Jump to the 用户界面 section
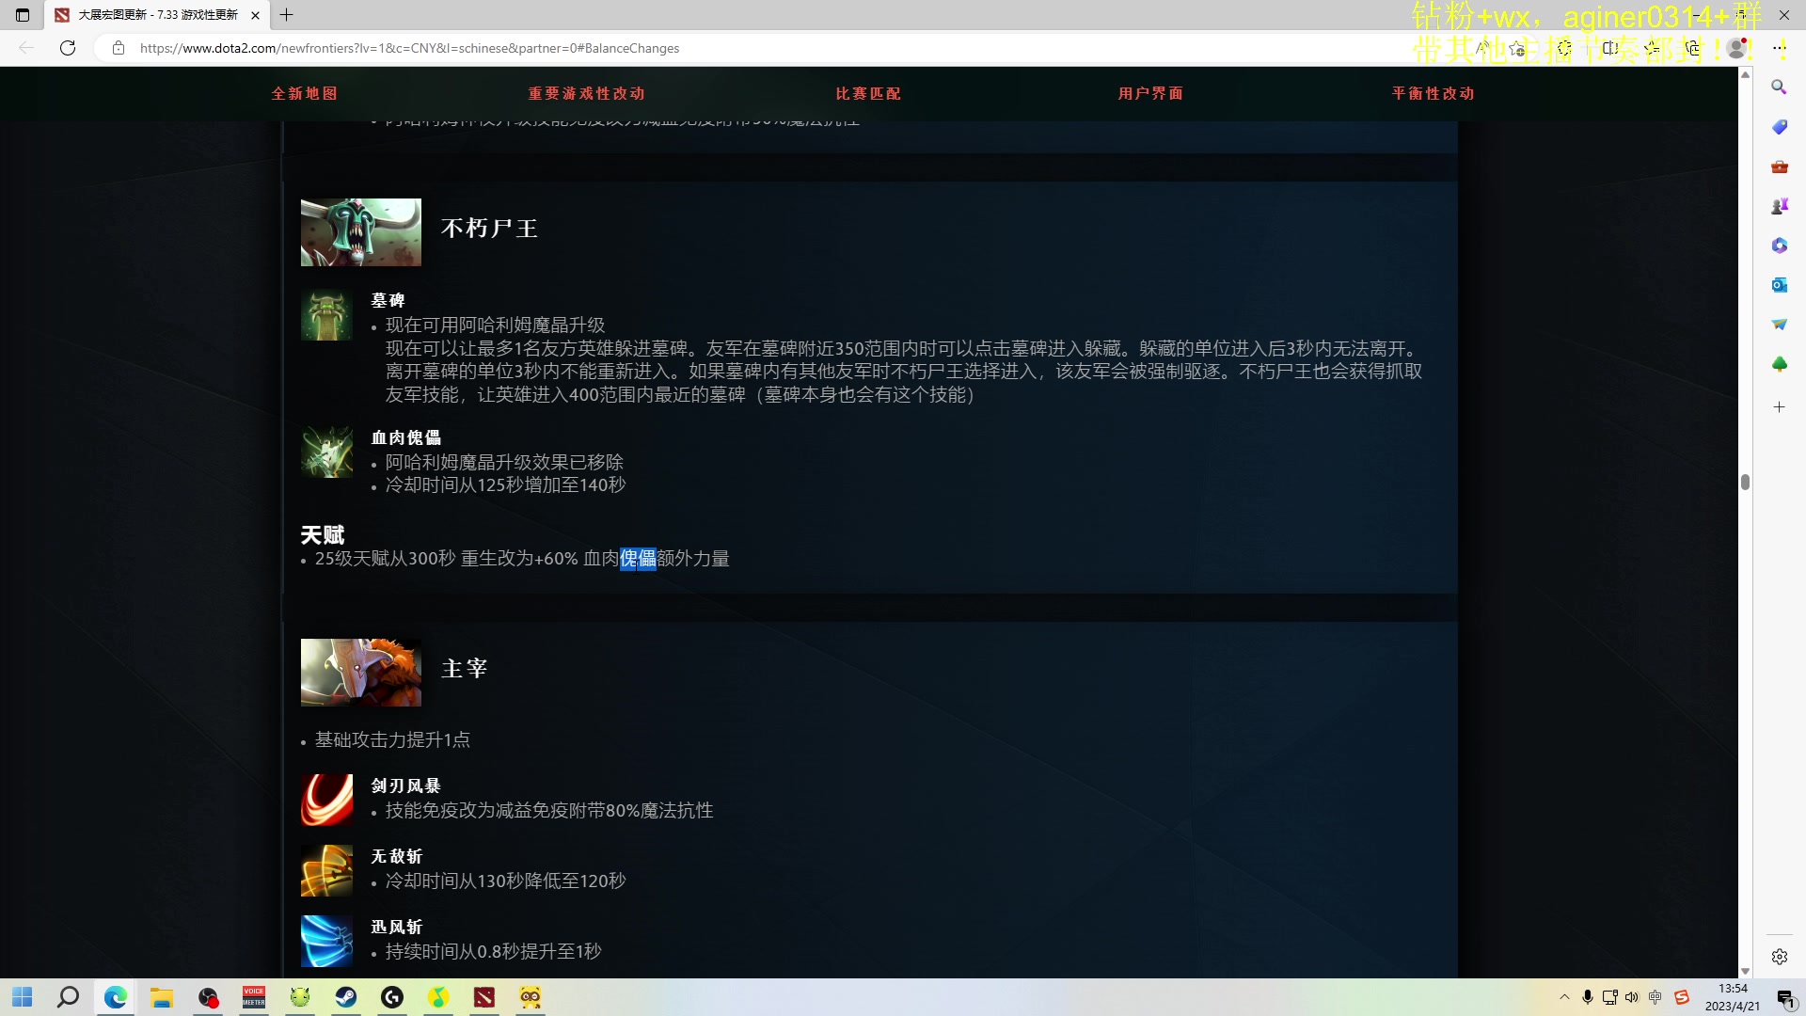The width and height of the screenshot is (1806, 1016). point(1150,93)
